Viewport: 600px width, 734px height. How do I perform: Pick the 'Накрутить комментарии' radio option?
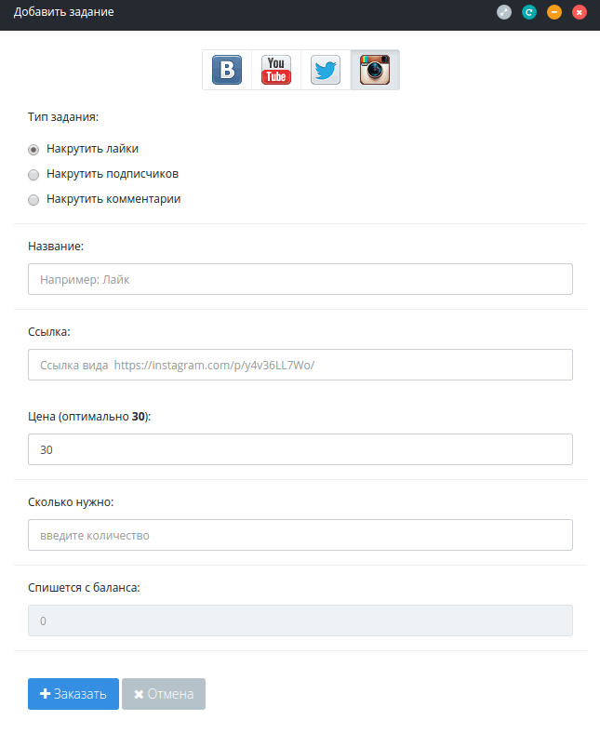[33, 199]
